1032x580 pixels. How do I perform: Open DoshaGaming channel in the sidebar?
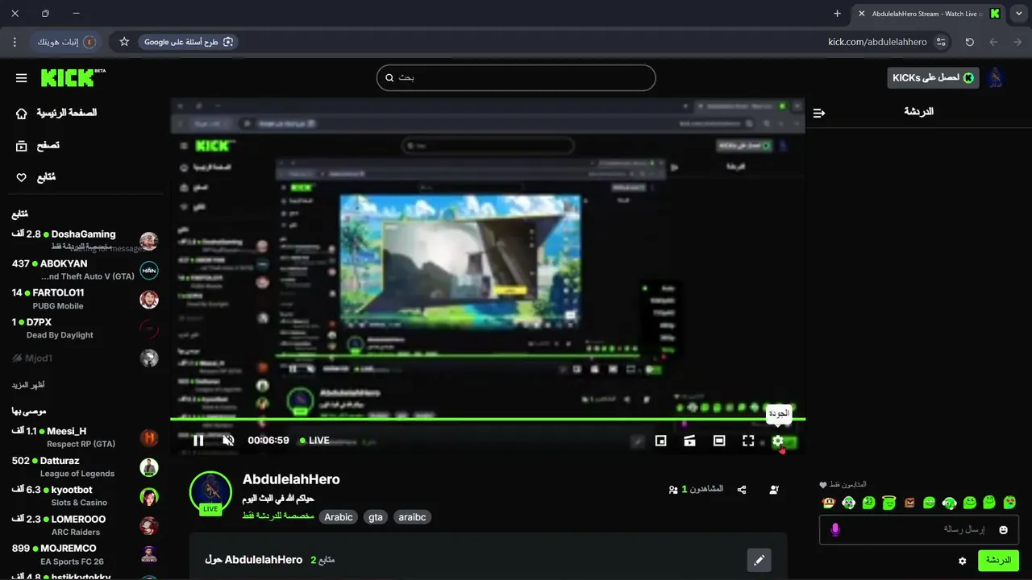85,240
